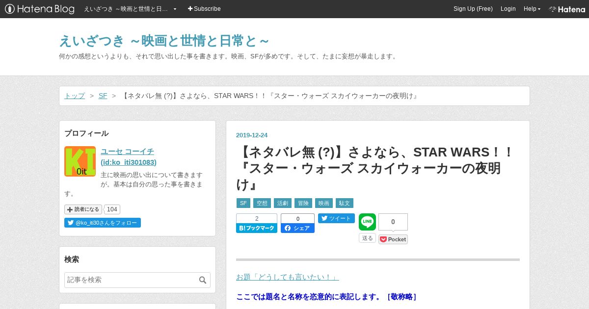The width and height of the screenshot is (589, 309).
Task: Open blog title えいざつき header link
Action: coord(164,41)
